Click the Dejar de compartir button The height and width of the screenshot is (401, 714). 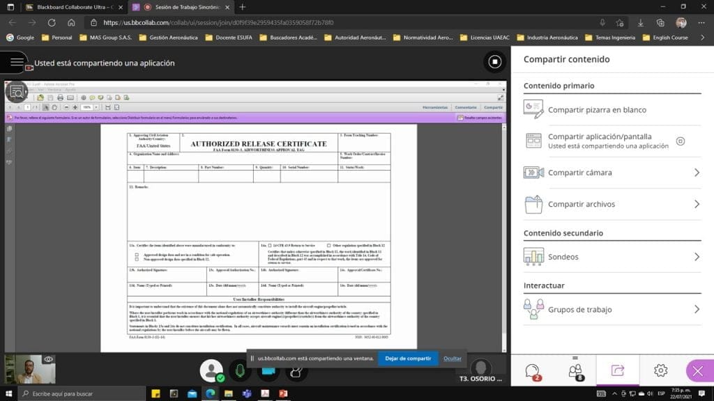click(408, 359)
